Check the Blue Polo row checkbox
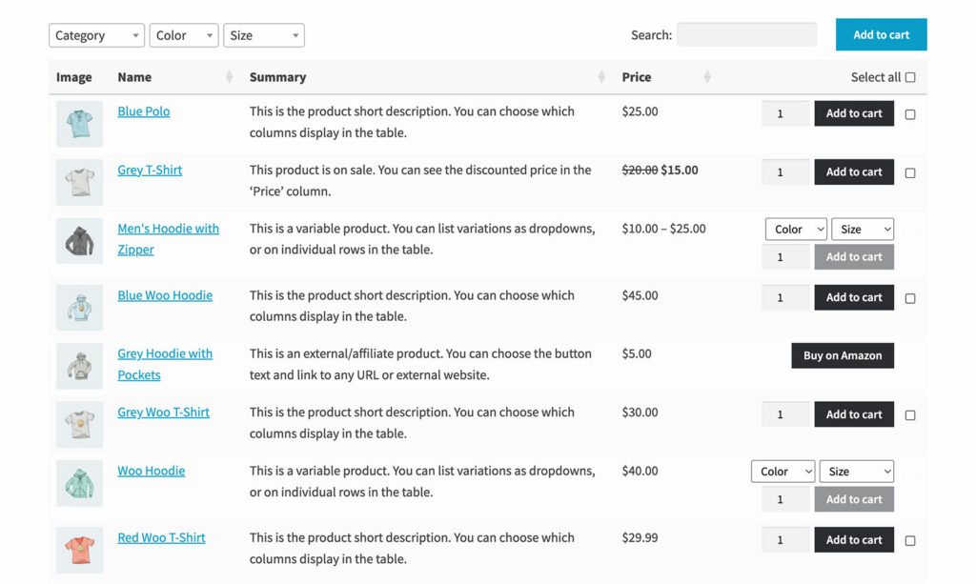 click(910, 114)
